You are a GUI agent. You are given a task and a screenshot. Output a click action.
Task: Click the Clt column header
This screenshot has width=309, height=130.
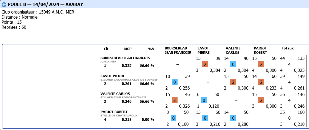pyautogui.click(x=106, y=49)
